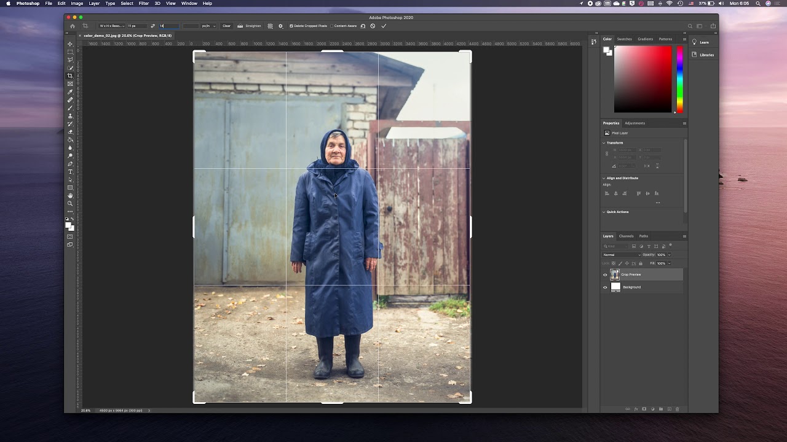787x442 pixels.
Task: Toggle lock transparent pixels
Action: (x=614, y=263)
